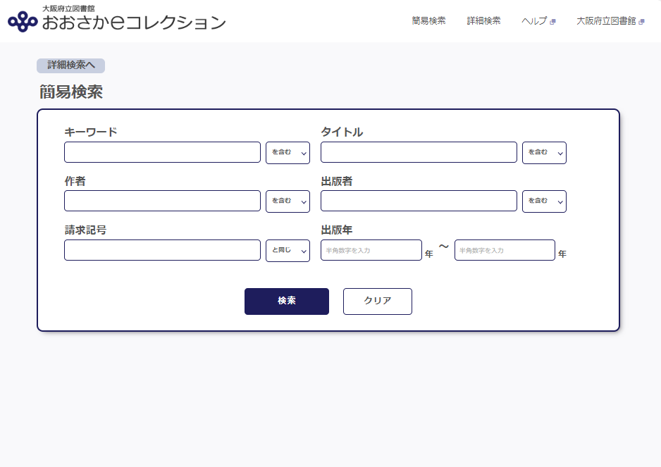Click the 請求記号 field label
Screen dimensions: 661x467
85,230
